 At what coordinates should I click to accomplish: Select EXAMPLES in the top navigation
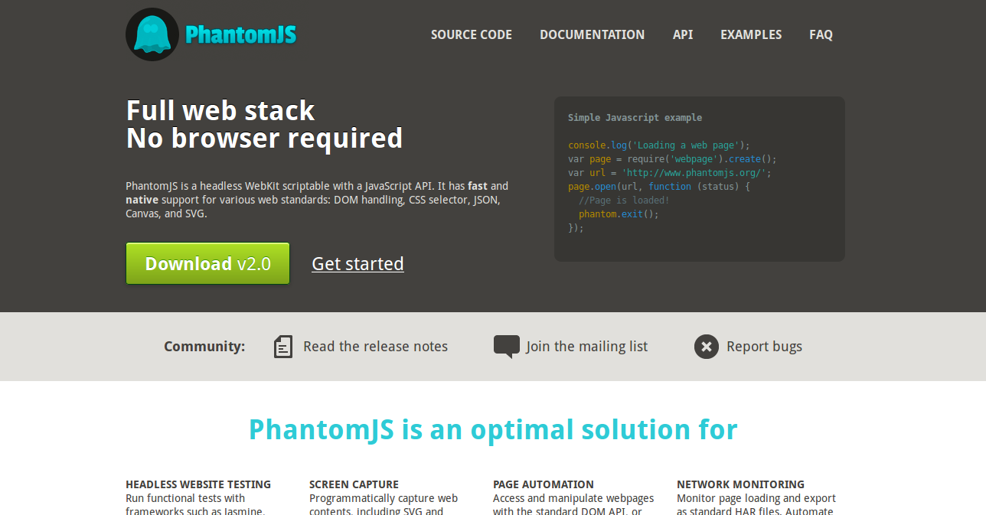[751, 34]
